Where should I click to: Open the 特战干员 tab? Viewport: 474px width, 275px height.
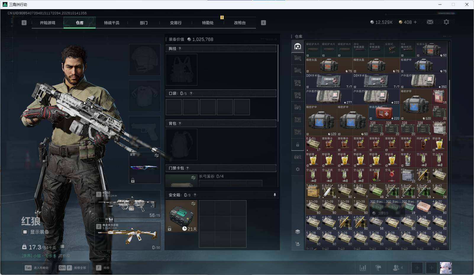pos(112,23)
